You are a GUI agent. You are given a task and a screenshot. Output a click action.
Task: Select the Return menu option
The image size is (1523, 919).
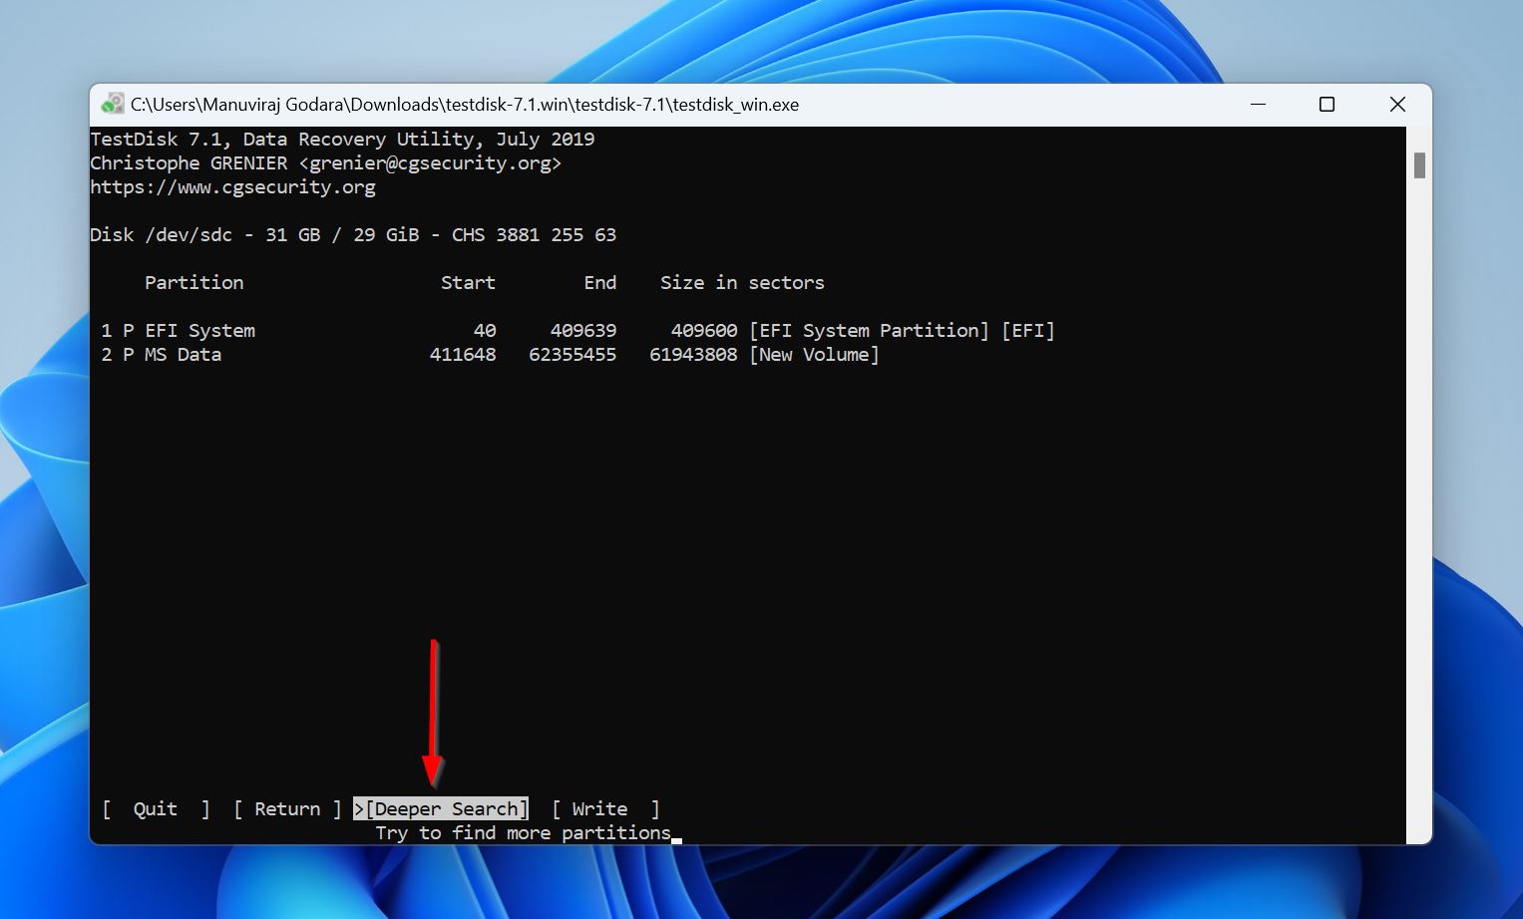(287, 809)
